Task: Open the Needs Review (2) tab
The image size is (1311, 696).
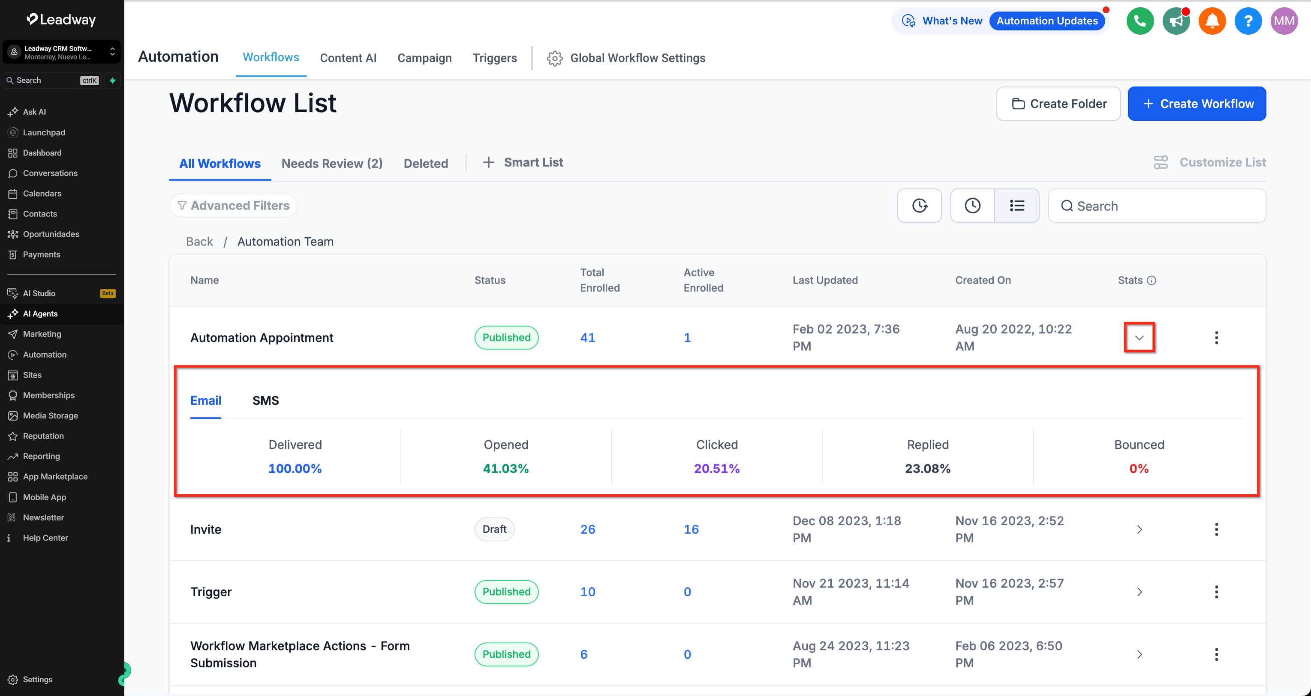Action: tap(332, 163)
